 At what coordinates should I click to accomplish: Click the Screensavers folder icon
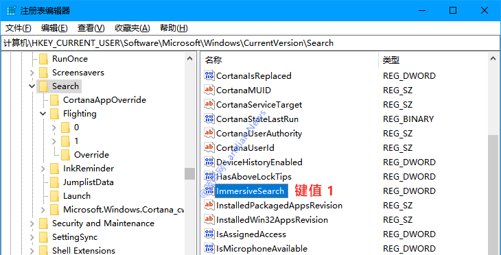click(43, 73)
